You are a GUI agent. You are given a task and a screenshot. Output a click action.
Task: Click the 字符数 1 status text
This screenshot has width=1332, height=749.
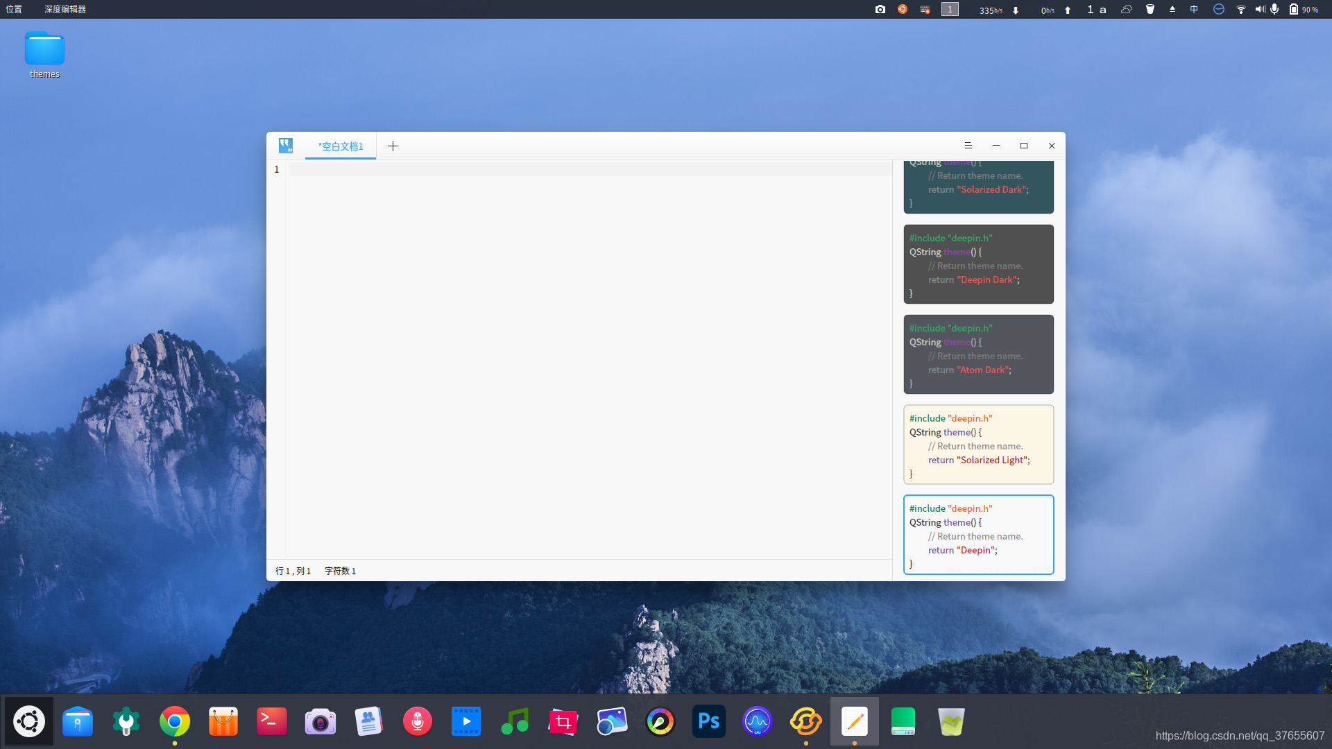340,571
